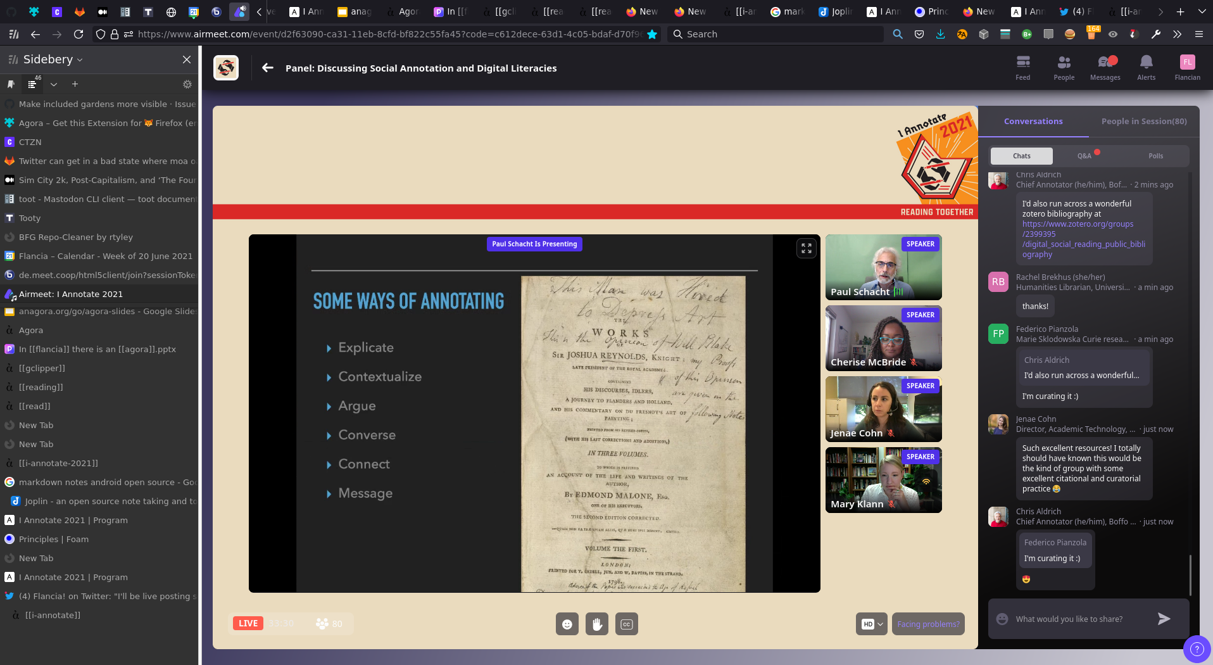
Task: Open HD video quality dropdown
Action: pos(872,624)
